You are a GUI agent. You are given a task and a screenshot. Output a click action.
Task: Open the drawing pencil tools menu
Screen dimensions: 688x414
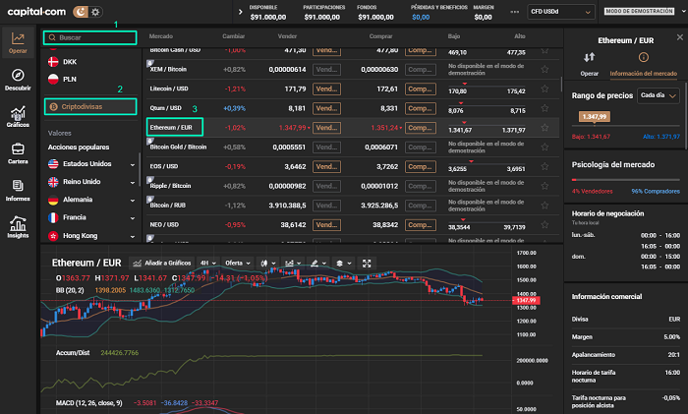pyautogui.click(x=318, y=263)
